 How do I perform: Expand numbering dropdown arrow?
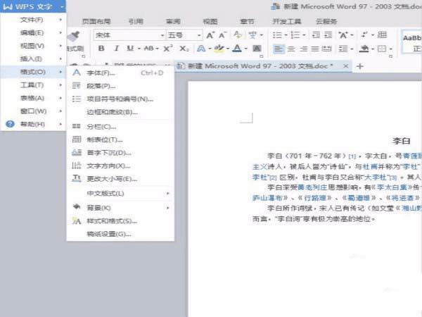coord(304,35)
